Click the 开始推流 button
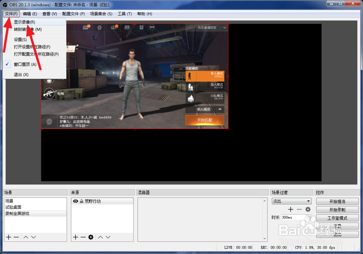This screenshot has height=254, width=363. pyautogui.click(x=337, y=201)
